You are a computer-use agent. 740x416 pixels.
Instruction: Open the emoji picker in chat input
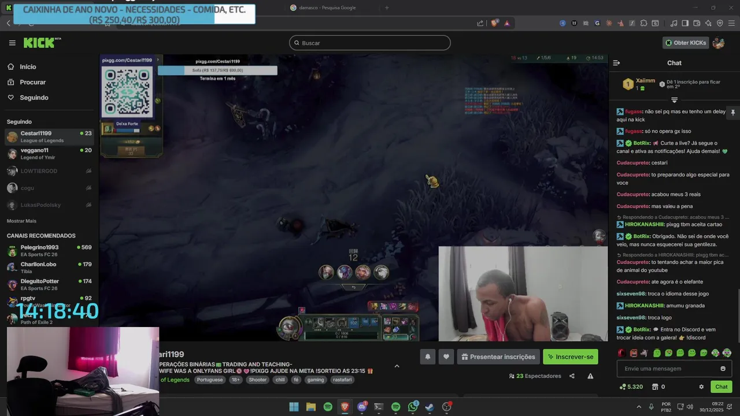point(723,369)
